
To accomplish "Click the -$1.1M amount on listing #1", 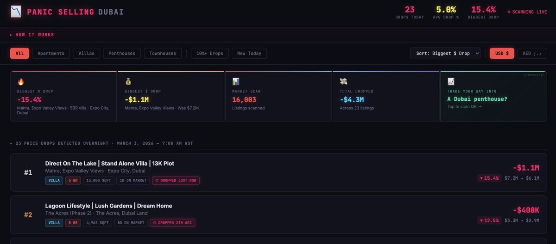I will click(526, 168).
